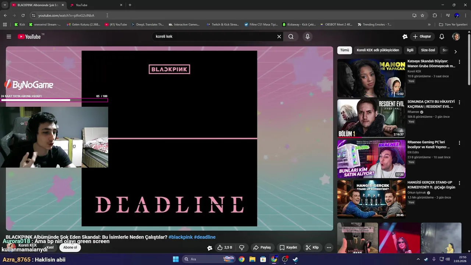Viewport: 471px width, 265px height.
Task: Open more video actions ellipsis menu
Action: [x=329, y=248]
